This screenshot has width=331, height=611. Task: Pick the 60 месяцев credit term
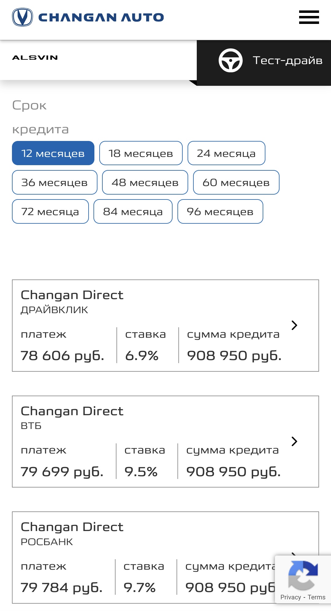(236, 182)
